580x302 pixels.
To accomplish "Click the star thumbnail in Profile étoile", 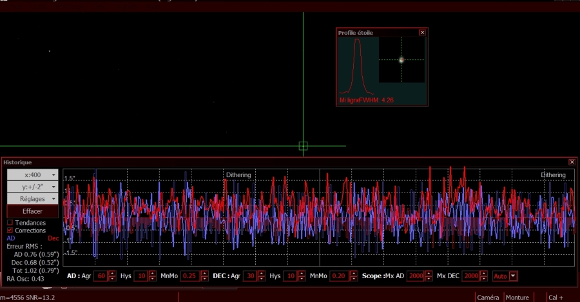I will point(401,60).
